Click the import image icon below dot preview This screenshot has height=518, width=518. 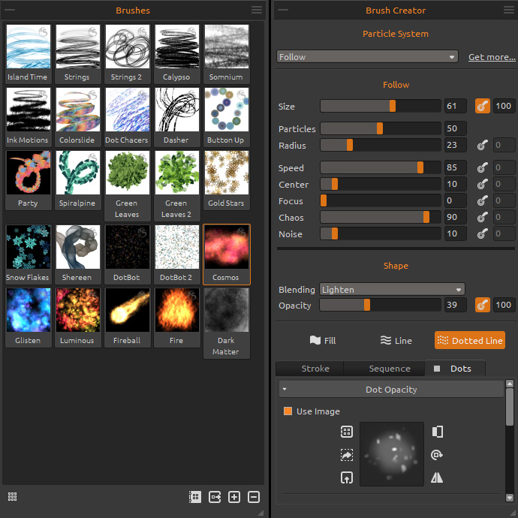(346, 477)
